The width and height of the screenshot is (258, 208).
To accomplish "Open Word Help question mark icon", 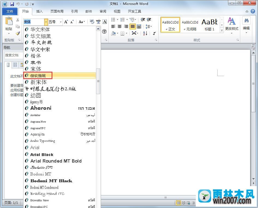I will coord(253,11).
